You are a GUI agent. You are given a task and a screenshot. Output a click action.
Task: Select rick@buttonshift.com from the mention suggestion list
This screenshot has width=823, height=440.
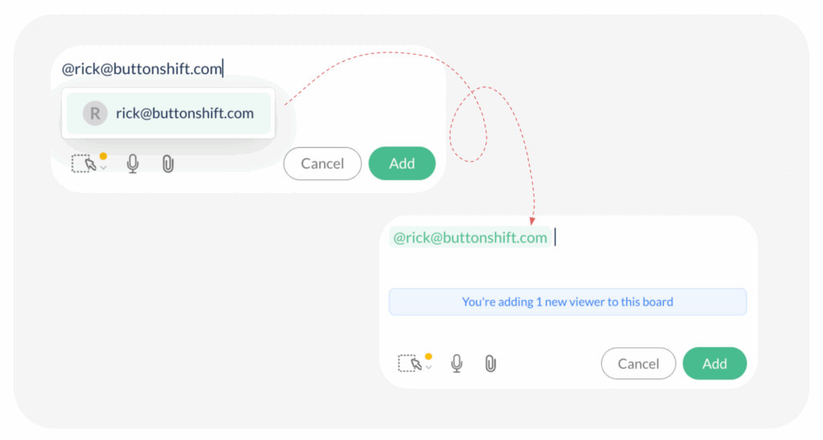[184, 113]
